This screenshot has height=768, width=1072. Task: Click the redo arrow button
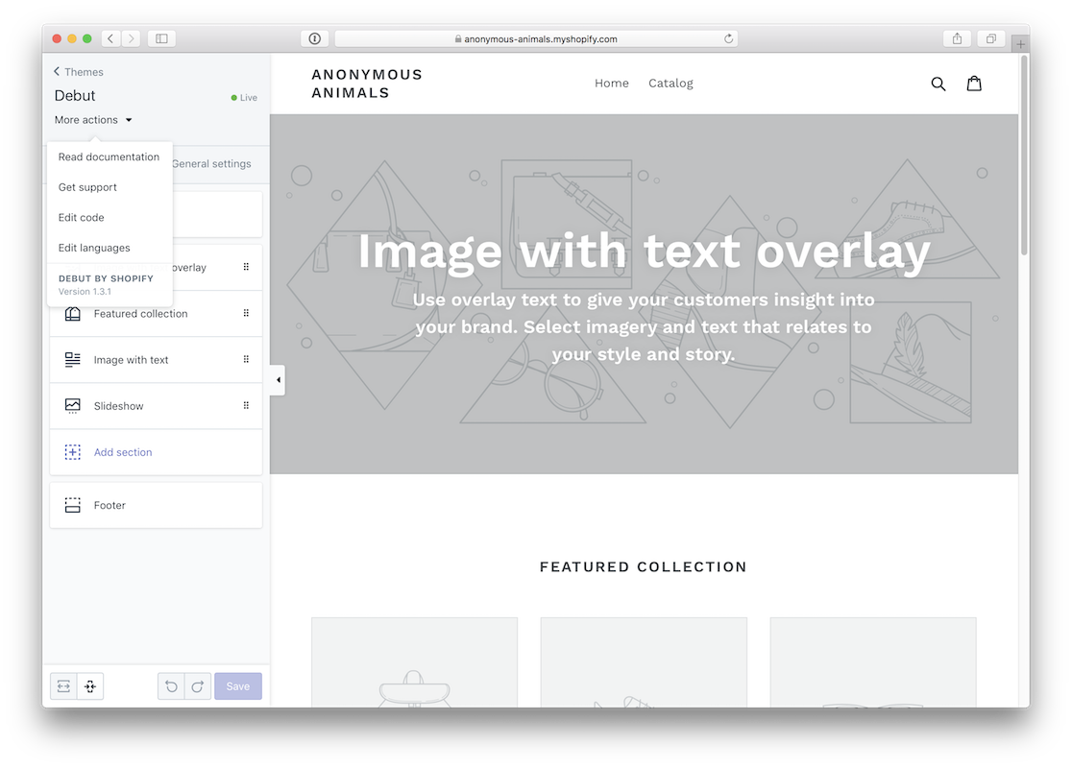(198, 686)
